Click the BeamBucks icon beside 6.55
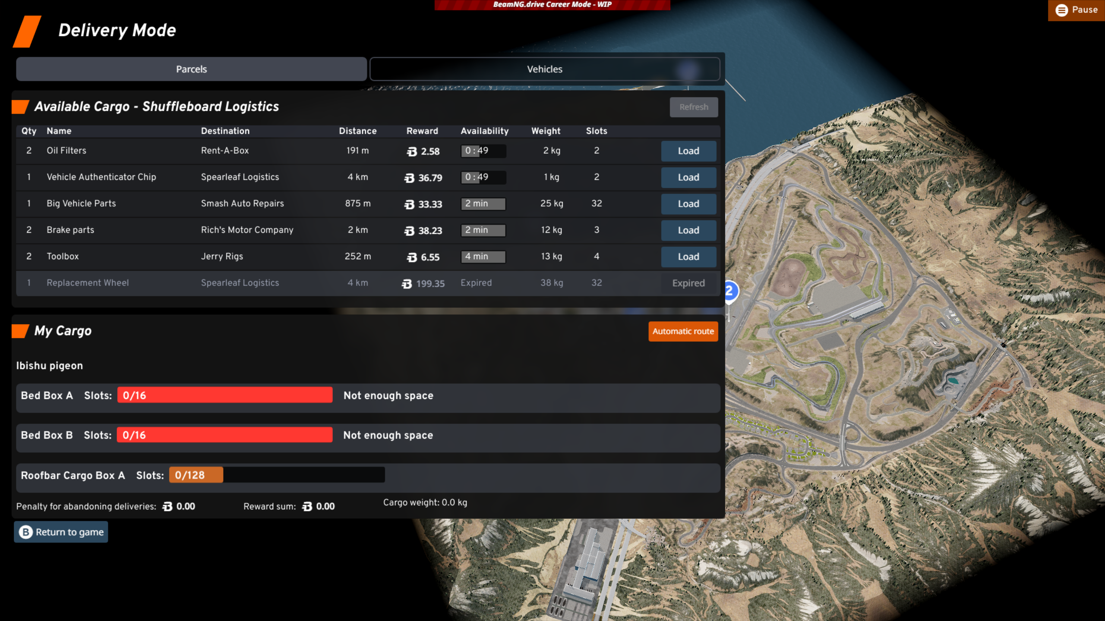Screen dimensions: 1105x621 coord(412,257)
